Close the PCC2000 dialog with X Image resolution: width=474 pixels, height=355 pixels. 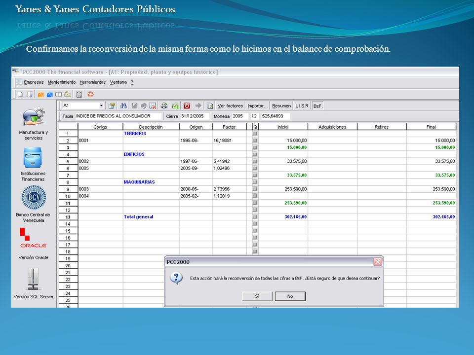tap(378, 262)
